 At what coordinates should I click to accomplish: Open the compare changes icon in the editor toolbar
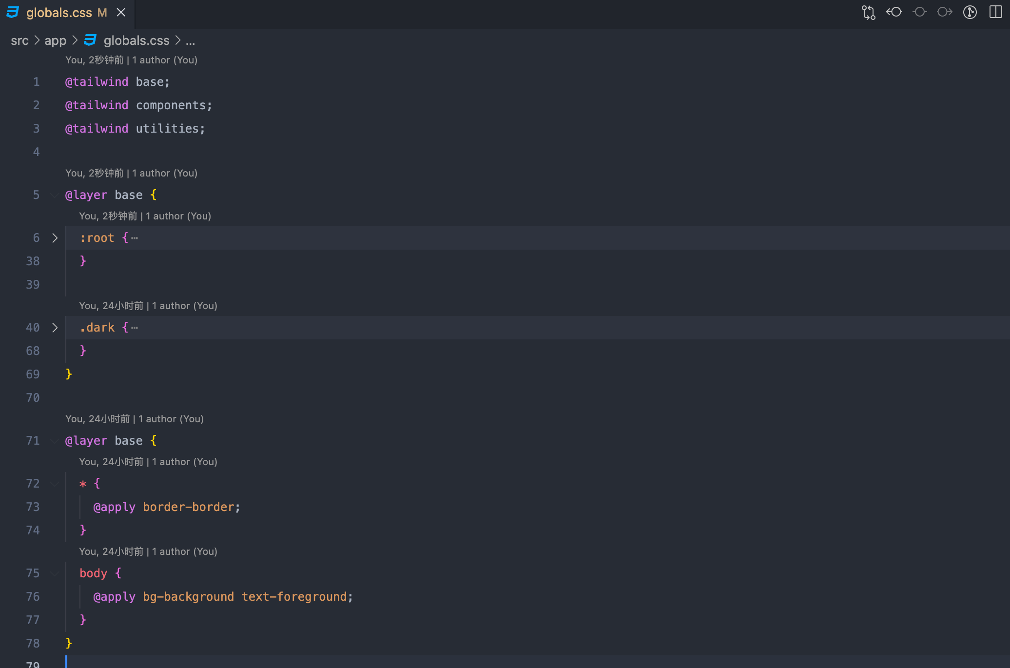coord(868,12)
